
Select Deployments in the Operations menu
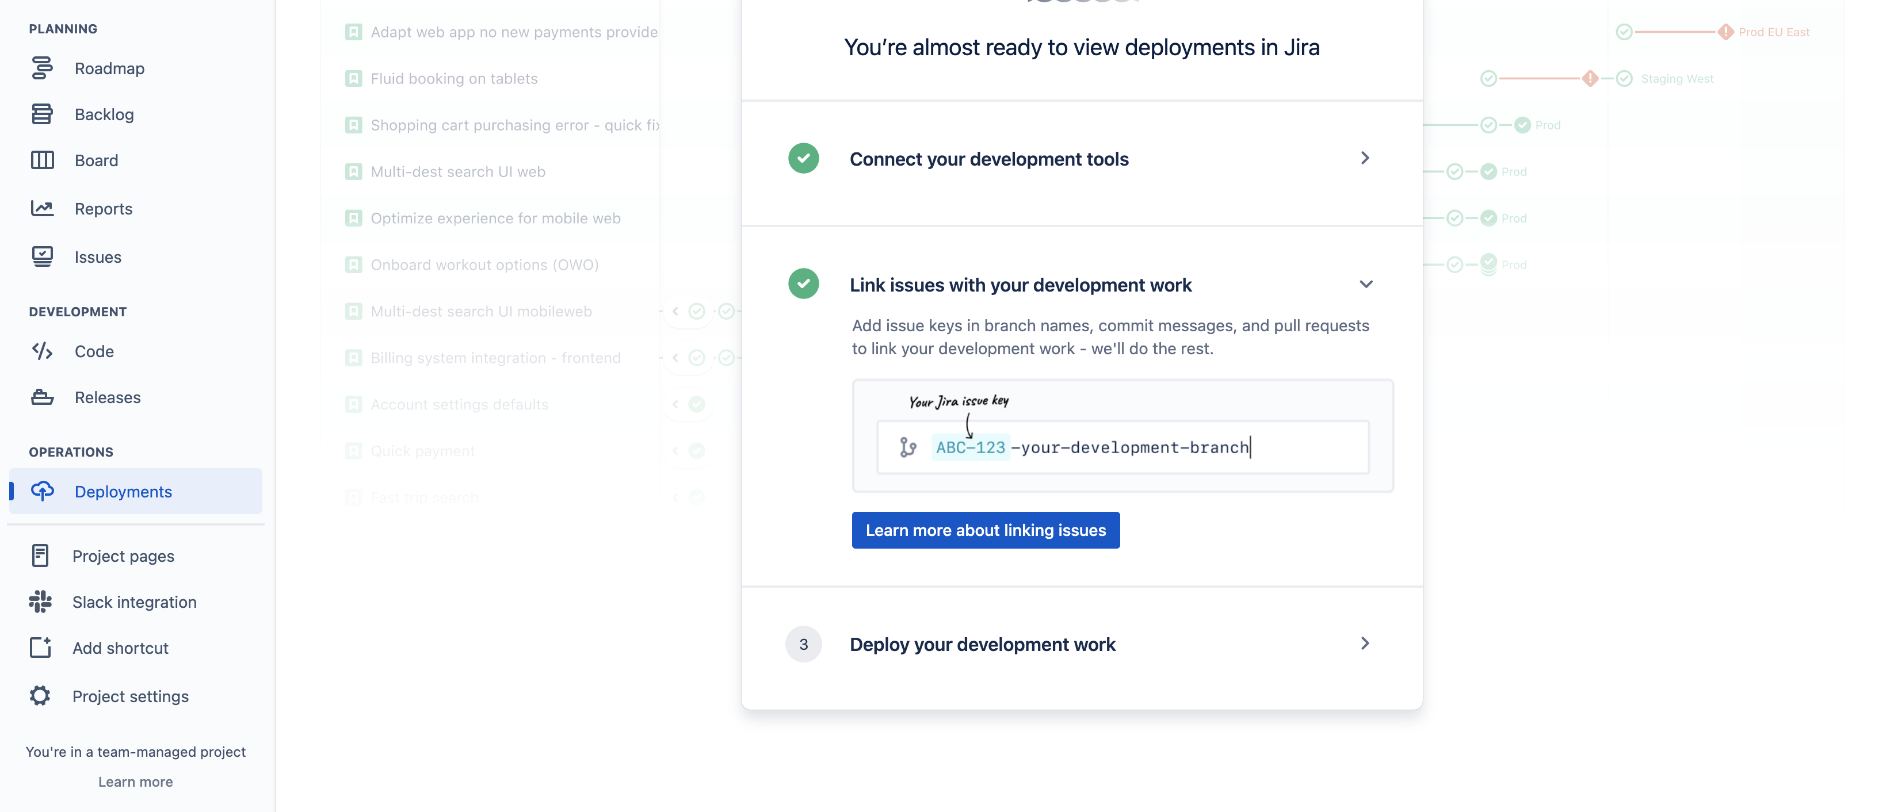123,491
